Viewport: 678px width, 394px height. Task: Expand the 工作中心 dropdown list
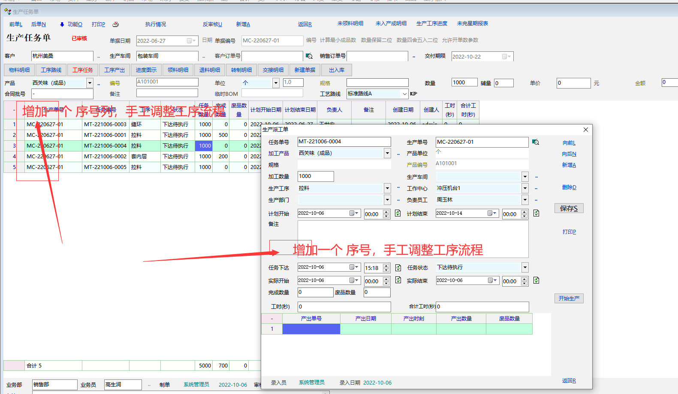click(x=525, y=188)
